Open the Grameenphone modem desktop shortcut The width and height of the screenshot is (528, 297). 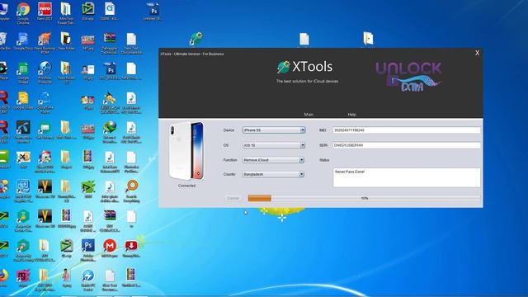click(23, 132)
